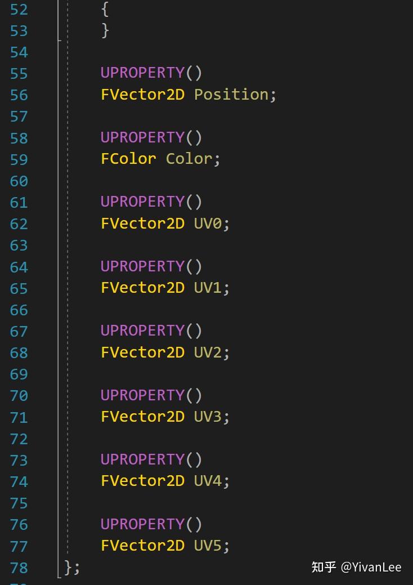Click the Position variable name

pos(231,95)
